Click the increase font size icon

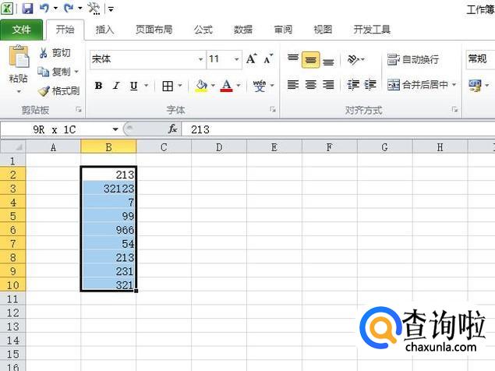252,59
